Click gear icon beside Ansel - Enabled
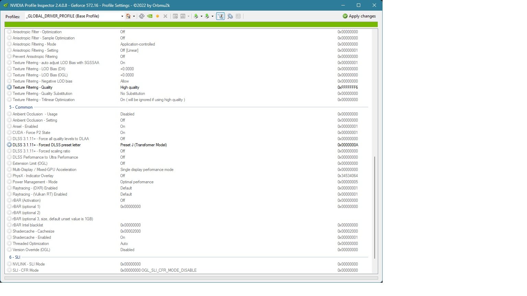Image resolution: width=527 pixels, height=296 pixels. [9, 126]
